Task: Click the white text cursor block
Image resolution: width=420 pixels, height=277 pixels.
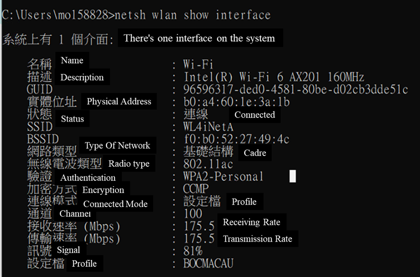Action: coord(293,176)
